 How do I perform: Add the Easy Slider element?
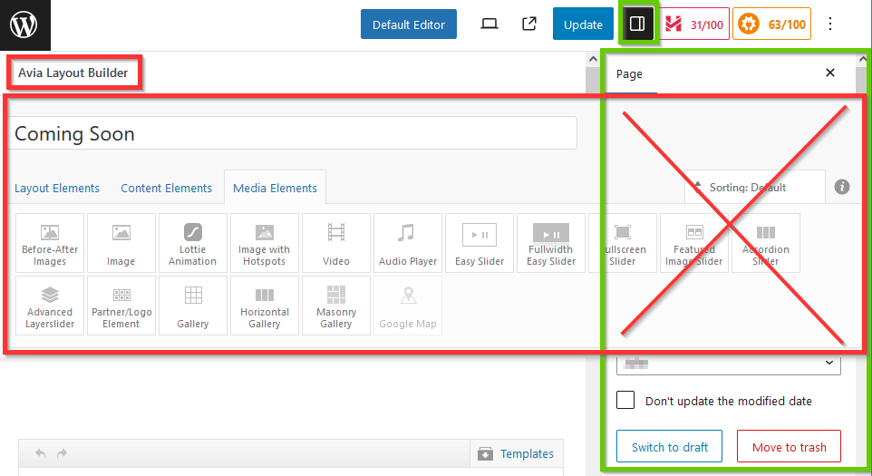point(480,243)
